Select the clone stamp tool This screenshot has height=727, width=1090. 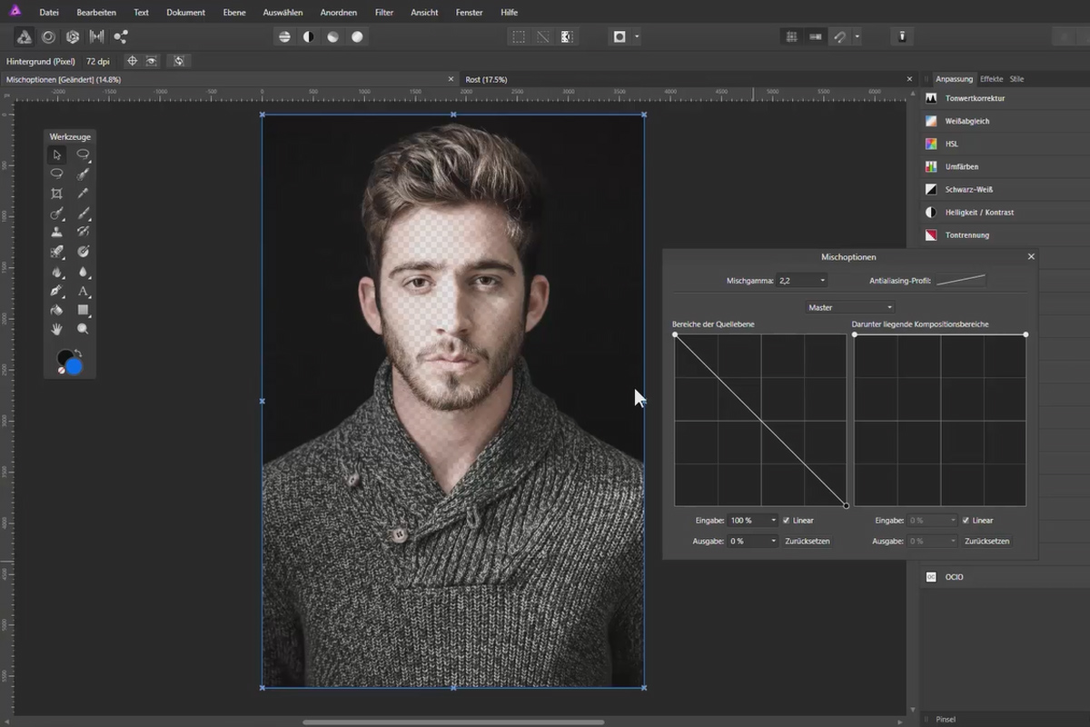(57, 232)
